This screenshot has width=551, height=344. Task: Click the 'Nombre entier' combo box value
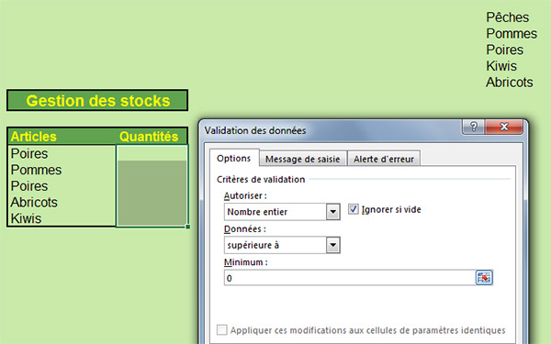275,212
